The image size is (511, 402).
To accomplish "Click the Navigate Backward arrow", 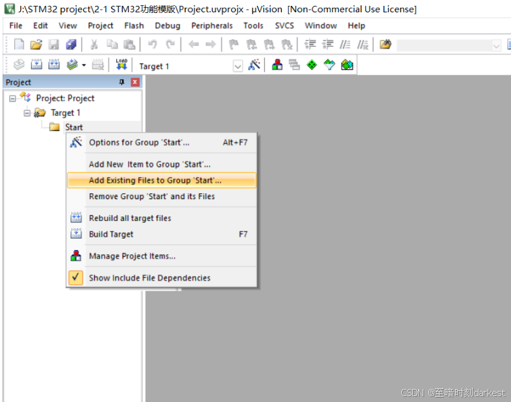I will tap(193, 44).
